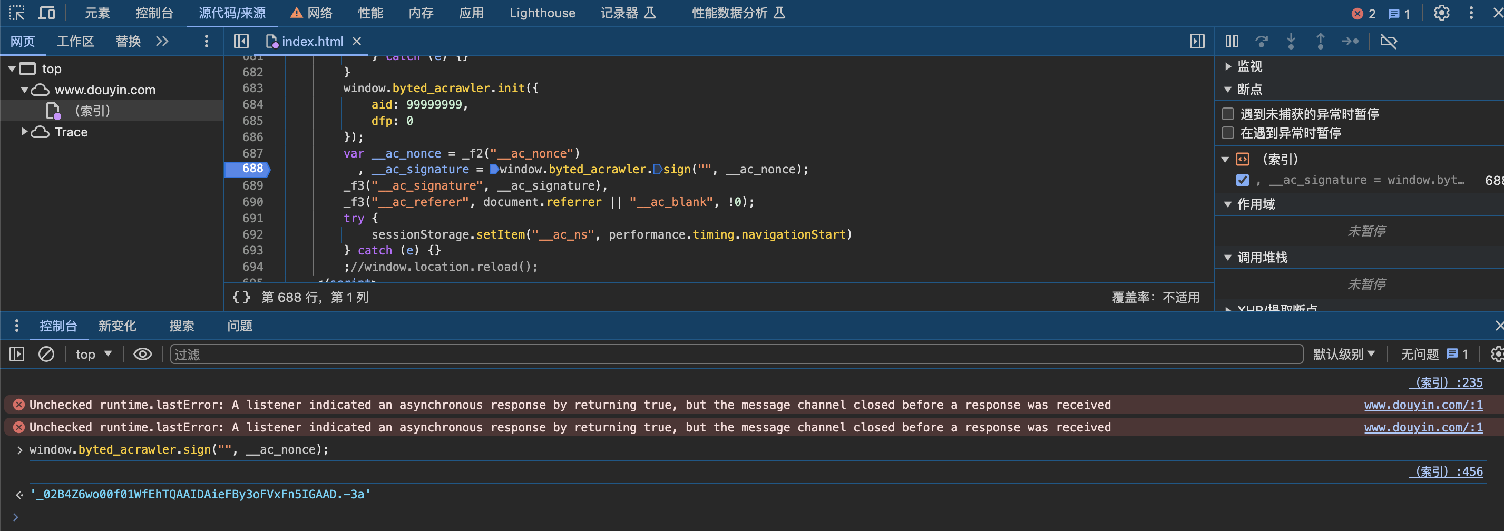The width and height of the screenshot is (1504, 531).
Task: Open the 控制台 tab in drawer
Action: [x=58, y=326]
